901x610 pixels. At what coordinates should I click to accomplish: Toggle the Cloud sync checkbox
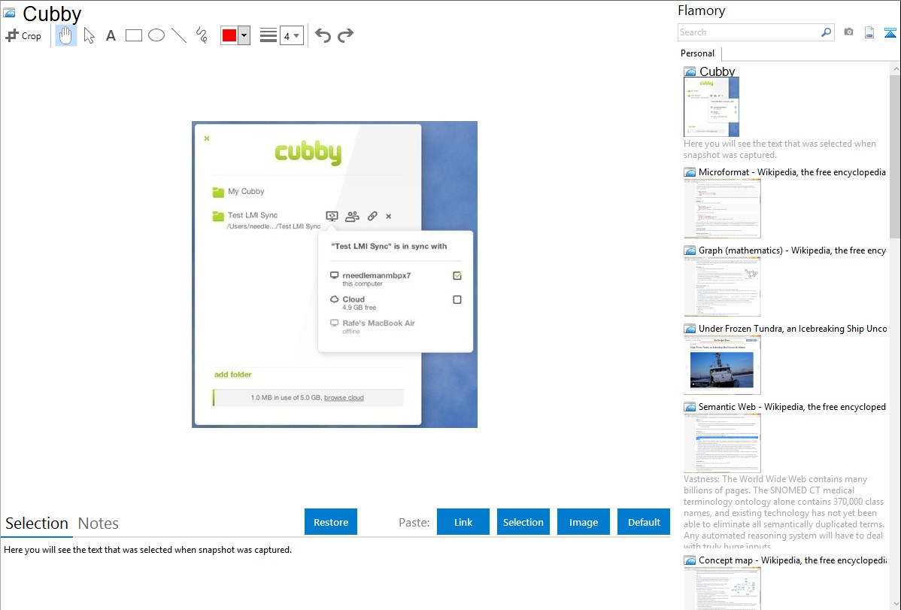coord(457,299)
